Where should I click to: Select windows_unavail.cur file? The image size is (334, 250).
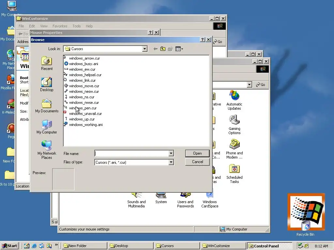click(83, 114)
